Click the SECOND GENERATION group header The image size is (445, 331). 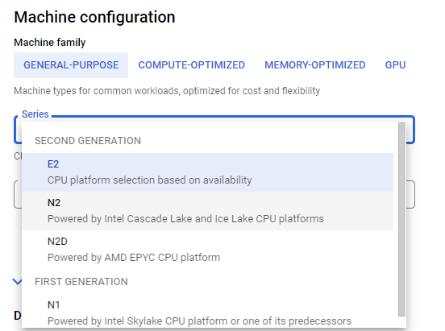(x=88, y=141)
